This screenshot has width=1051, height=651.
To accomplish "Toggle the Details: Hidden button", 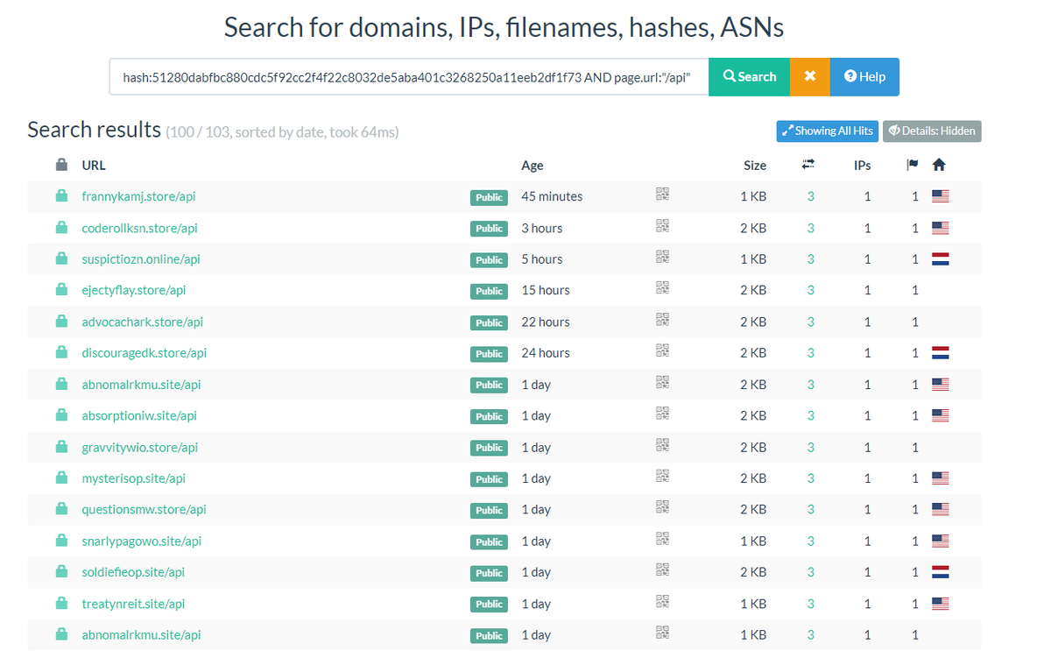I will (932, 131).
